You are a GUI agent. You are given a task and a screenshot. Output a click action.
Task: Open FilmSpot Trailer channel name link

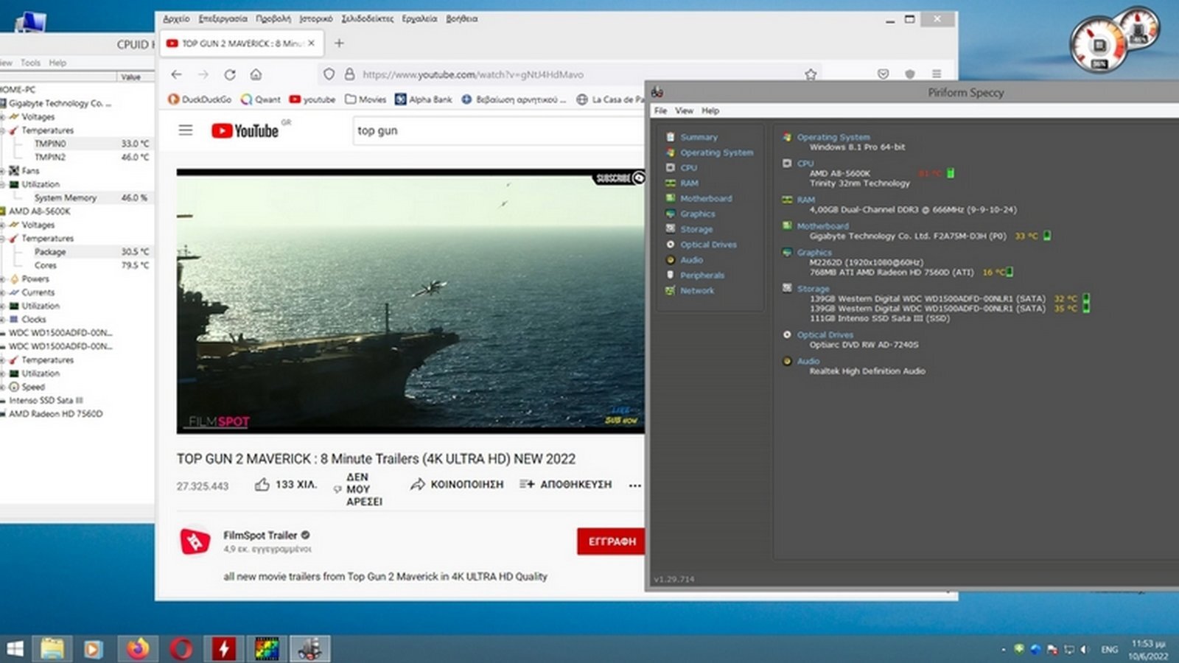click(x=260, y=536)
